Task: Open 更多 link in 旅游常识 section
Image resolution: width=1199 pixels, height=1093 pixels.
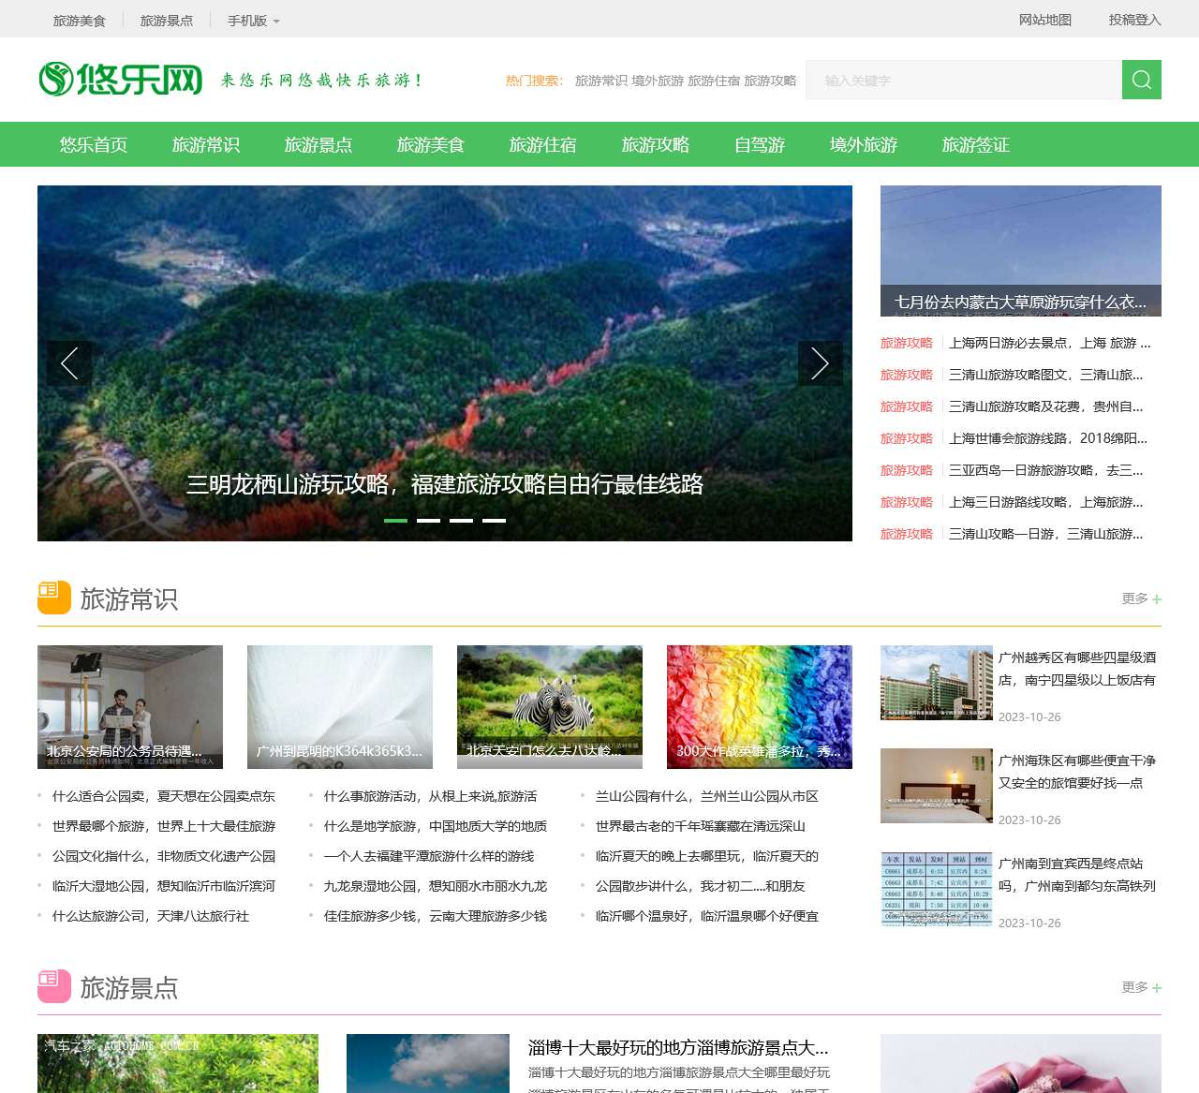Action: pyautogui.click(x=1142, y=598)
